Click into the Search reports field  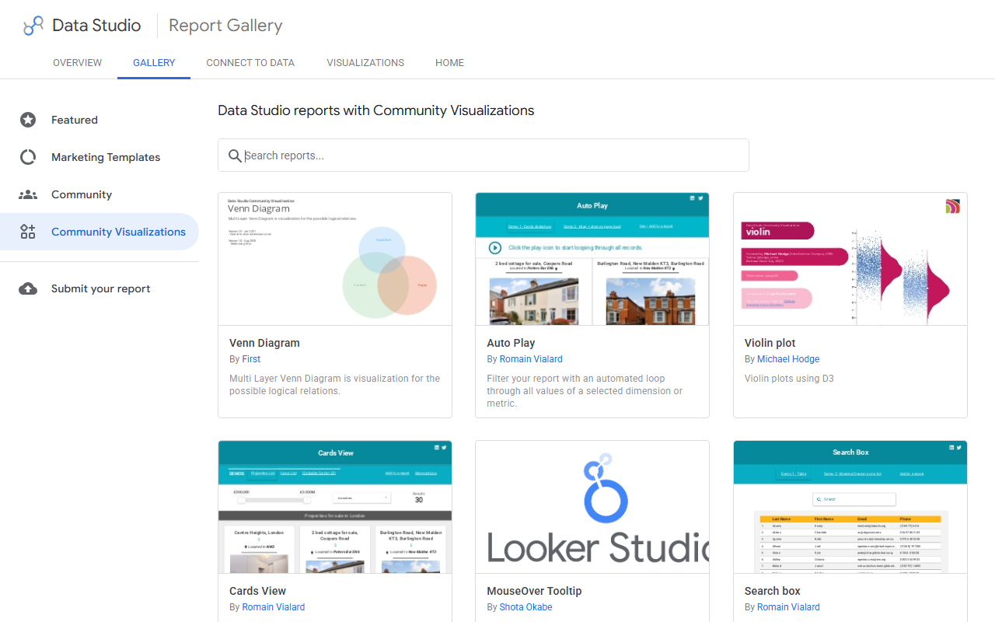(x=484, y=155)
